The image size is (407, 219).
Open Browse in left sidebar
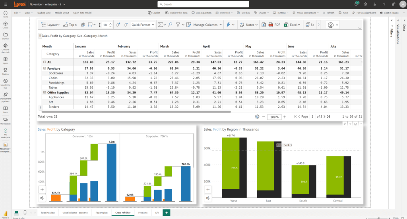tap(6, 36)
